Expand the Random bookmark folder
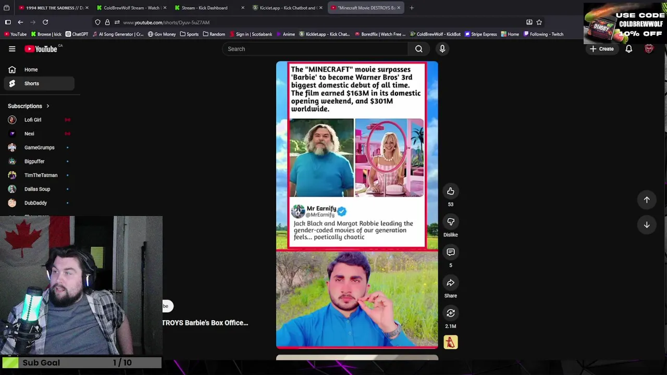 (214, 34)
